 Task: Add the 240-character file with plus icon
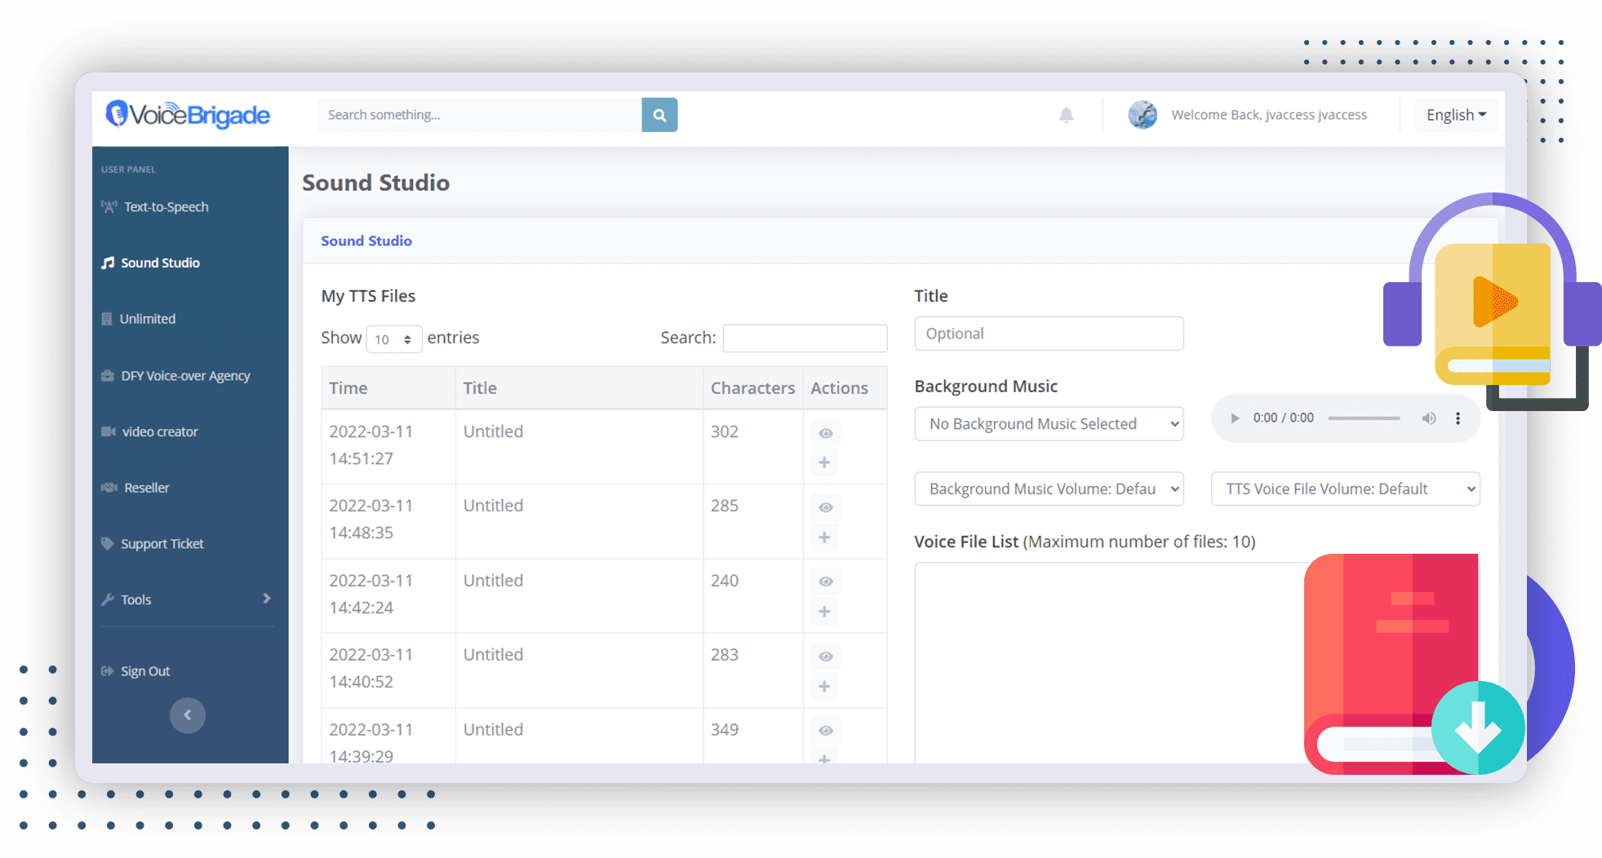coord(824,612)
